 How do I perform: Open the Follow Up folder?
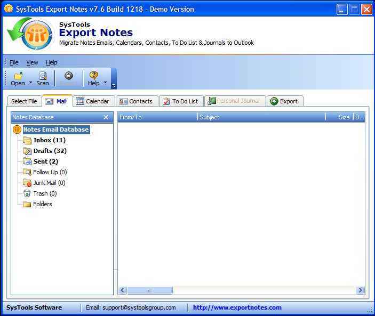50,172
